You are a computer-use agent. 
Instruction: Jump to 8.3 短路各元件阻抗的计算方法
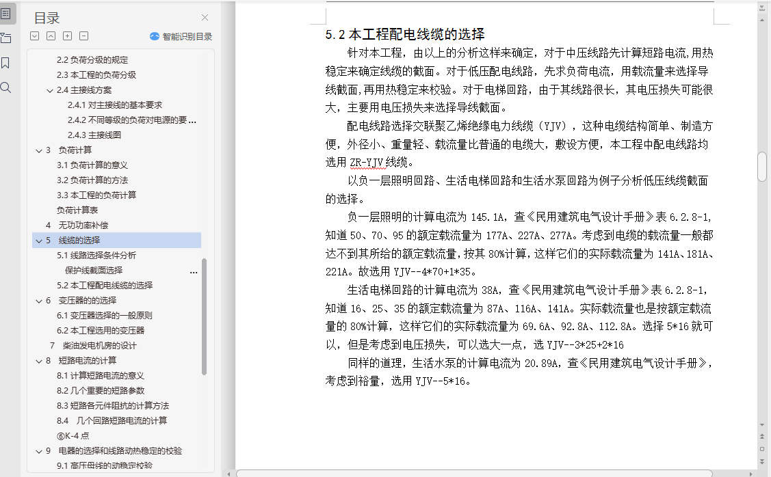point(113,406)
